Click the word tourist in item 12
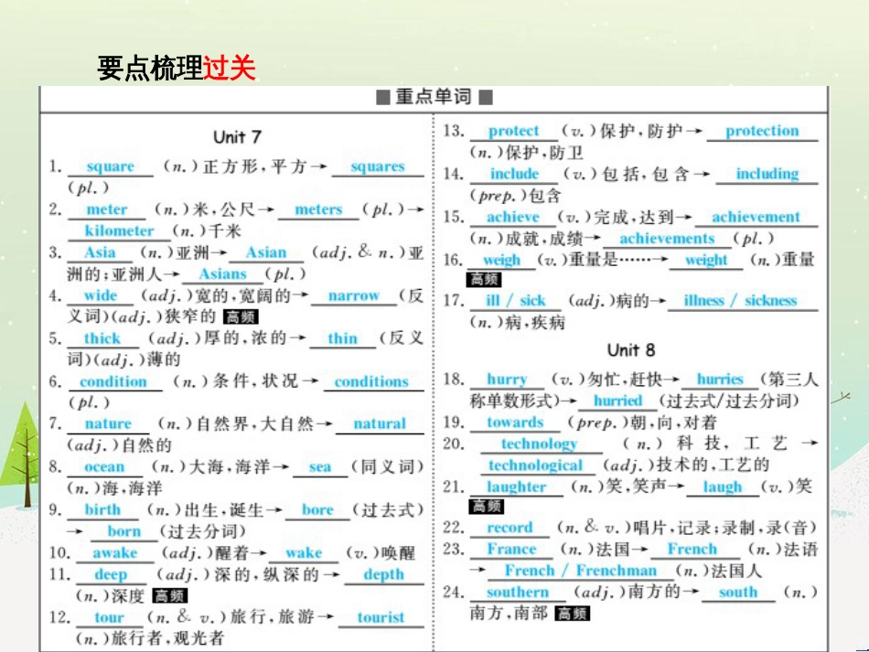The width and height of the screenshot is (869, 652). [x=381, y=617]
